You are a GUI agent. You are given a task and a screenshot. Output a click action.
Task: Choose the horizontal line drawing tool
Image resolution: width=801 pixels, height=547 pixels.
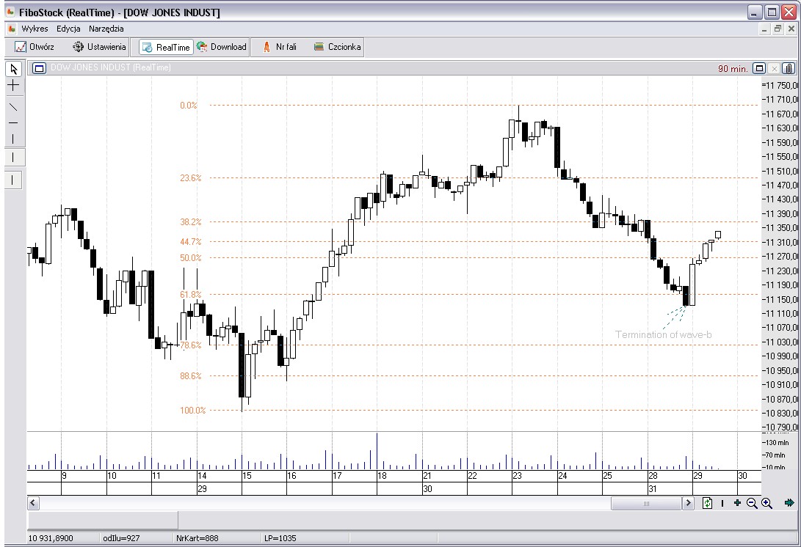tap(13, 122)
